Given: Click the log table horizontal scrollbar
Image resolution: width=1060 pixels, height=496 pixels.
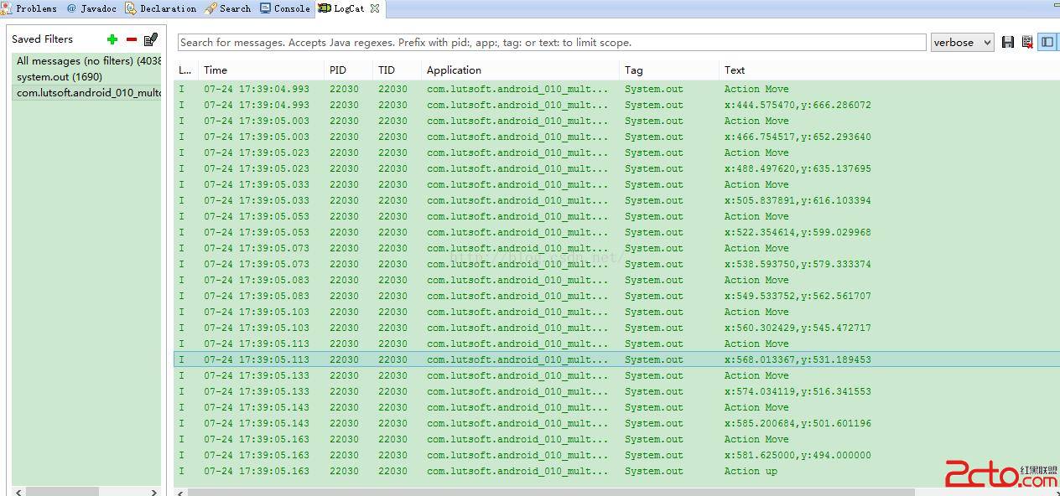Looking at the screenshot, I should (x=551, y=492).
